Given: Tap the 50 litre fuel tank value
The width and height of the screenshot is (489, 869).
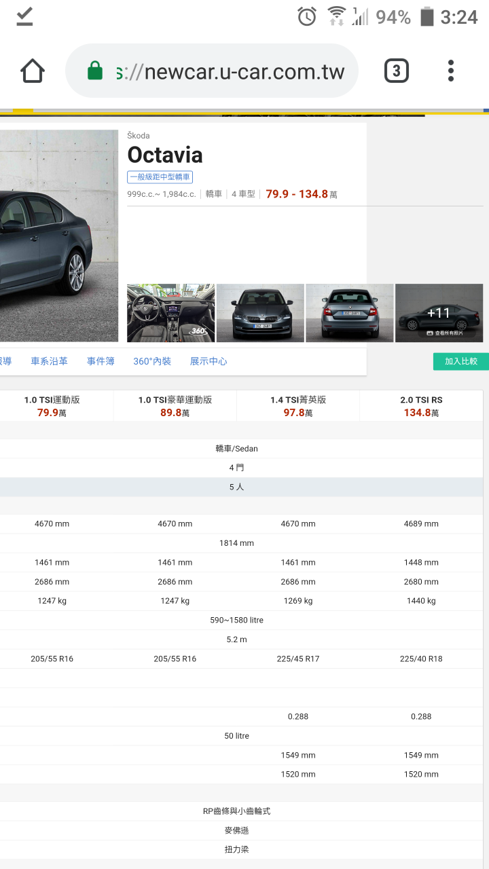Looking at the screenshot, I should [237, 736].
